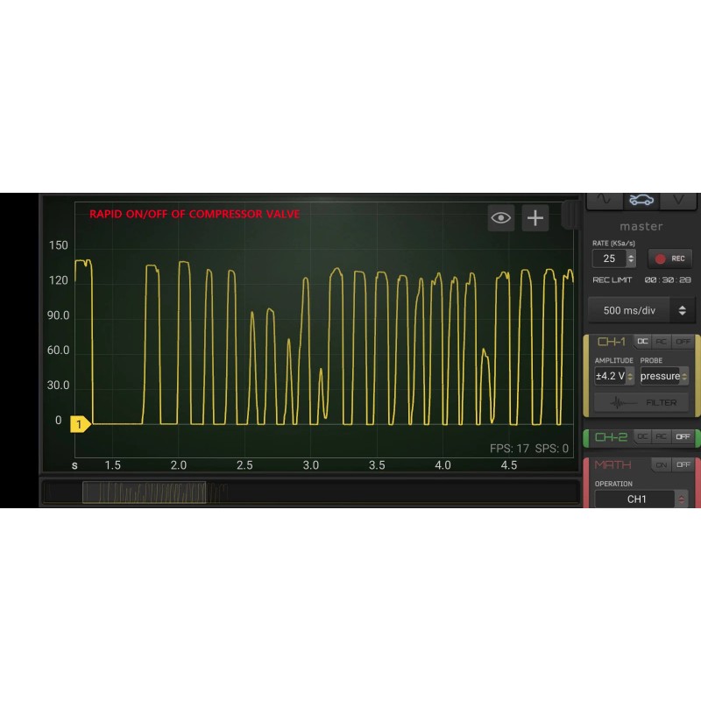
Task: Open the probe type pressure dropdown
Action: point(663,376)
